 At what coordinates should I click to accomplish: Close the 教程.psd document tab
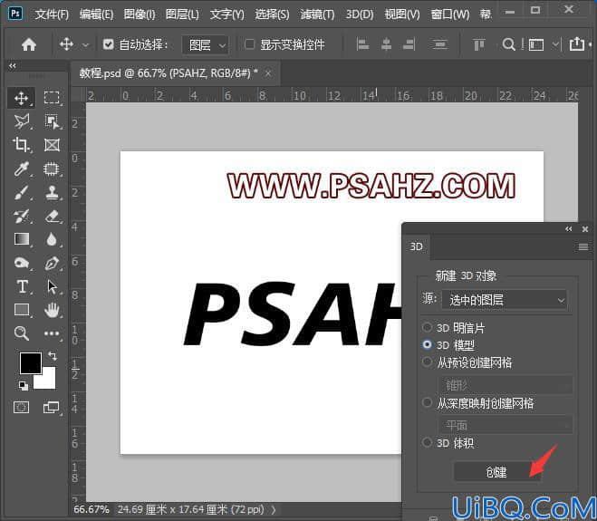(x=268, y=72)
